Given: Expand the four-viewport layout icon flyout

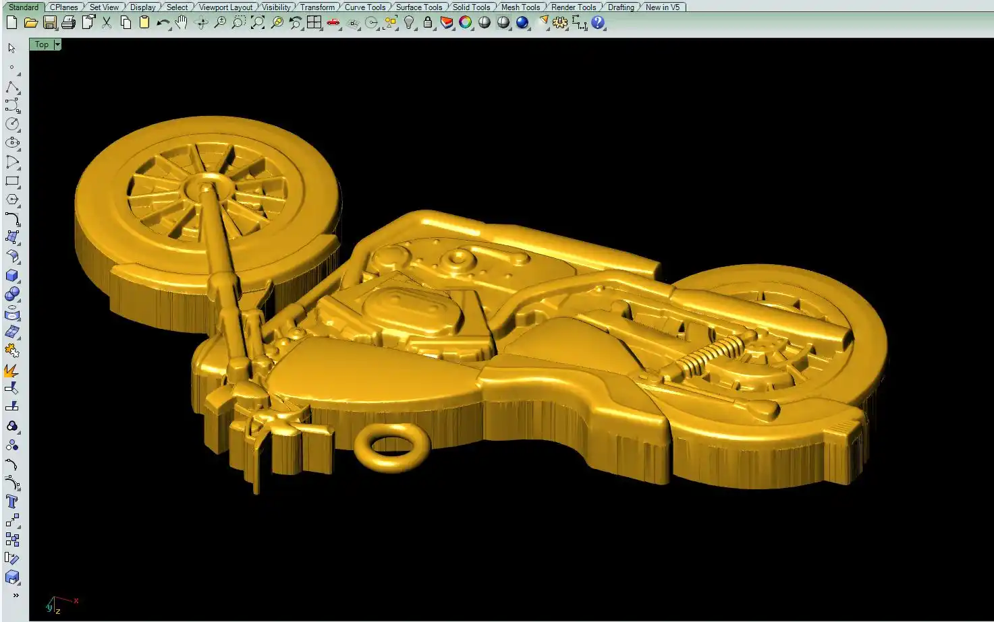Looking at the screenshot, I should point(314,22).
